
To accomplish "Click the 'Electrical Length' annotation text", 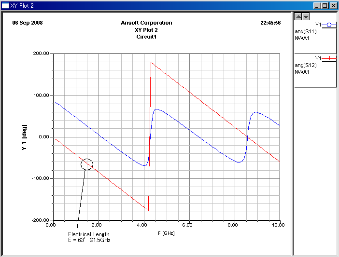I will click(x=89, y=234).
